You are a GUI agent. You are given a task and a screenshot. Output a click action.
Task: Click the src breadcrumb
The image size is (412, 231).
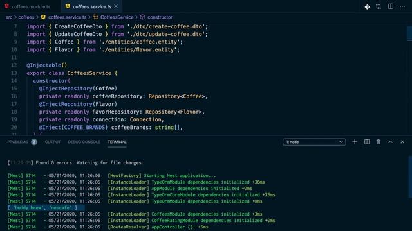(9, 17)
